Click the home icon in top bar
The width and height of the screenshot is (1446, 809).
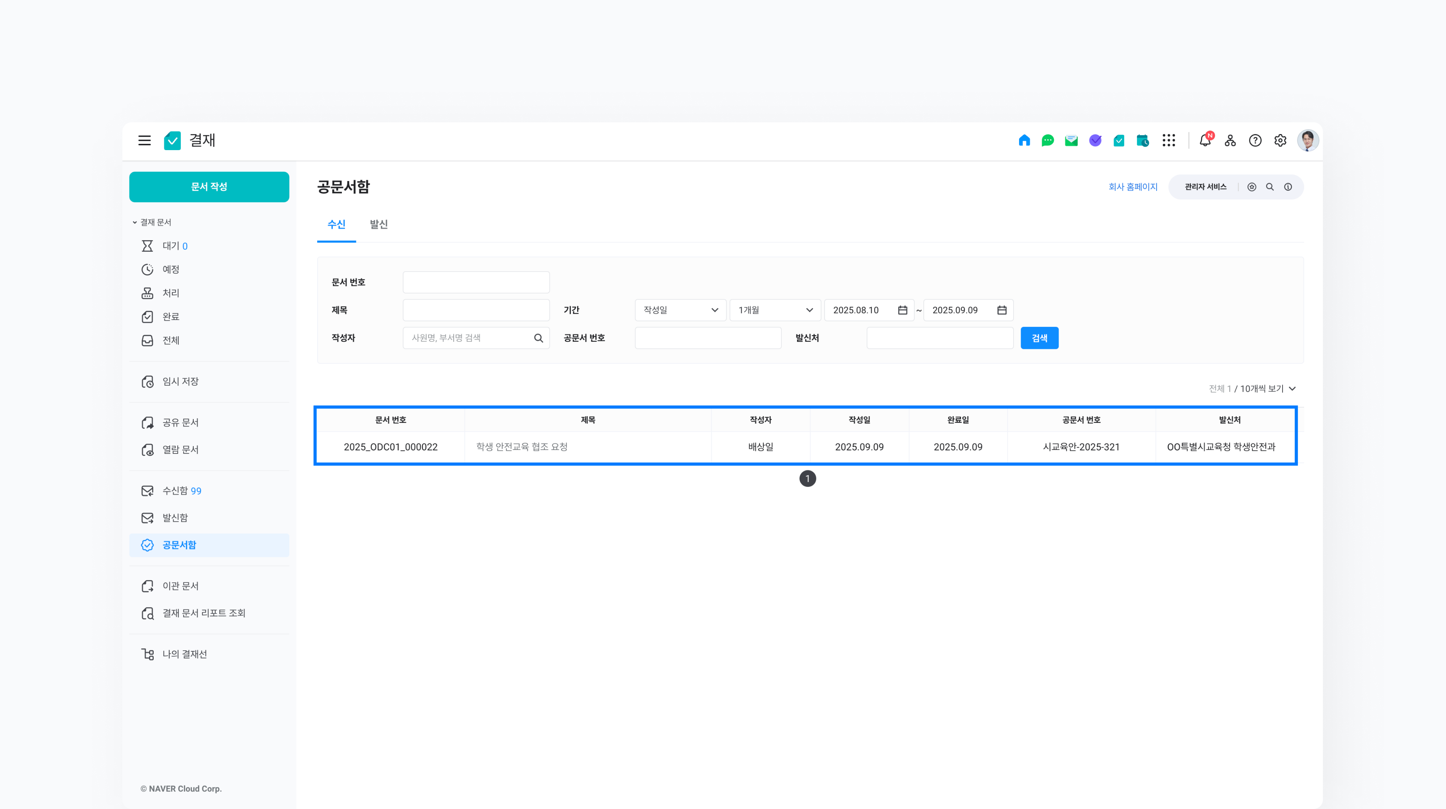[x=1024, y=140]
